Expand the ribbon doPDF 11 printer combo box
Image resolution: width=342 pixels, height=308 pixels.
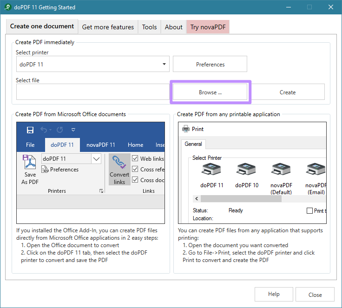[x=96, y=159]
